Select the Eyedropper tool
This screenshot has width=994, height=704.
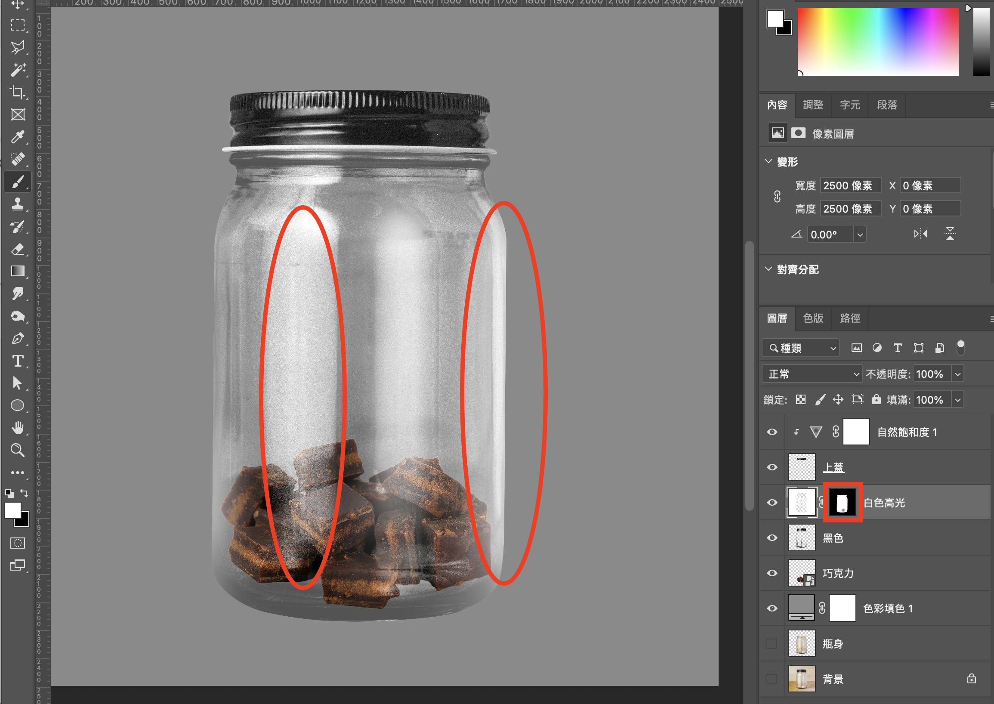tap(17, 137)
